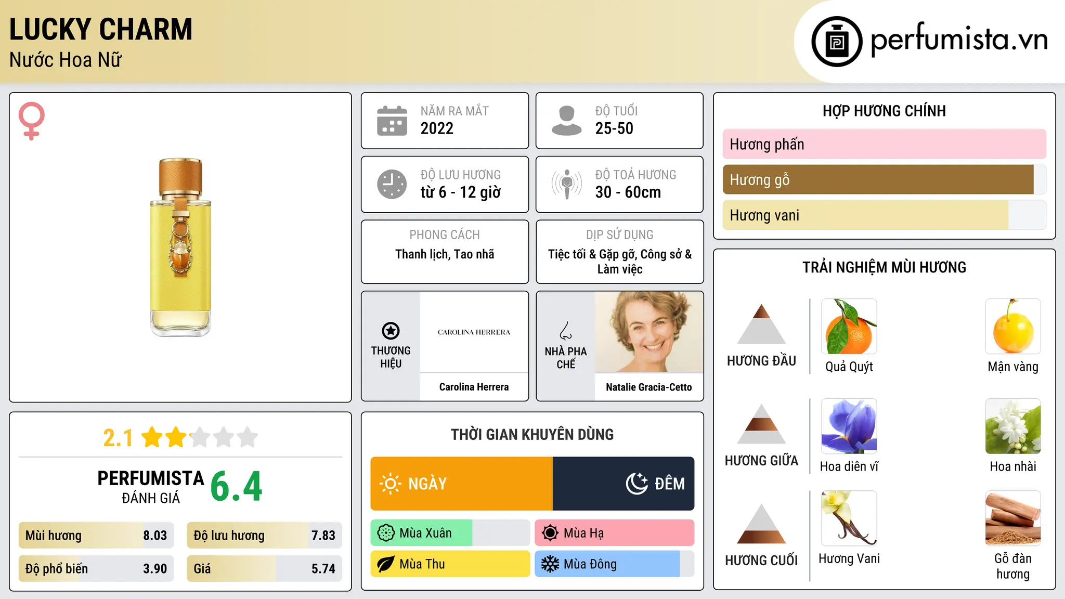
Task: Click the sillage wave icon beside Độ toả hương
Action: (x=566, y=184)
